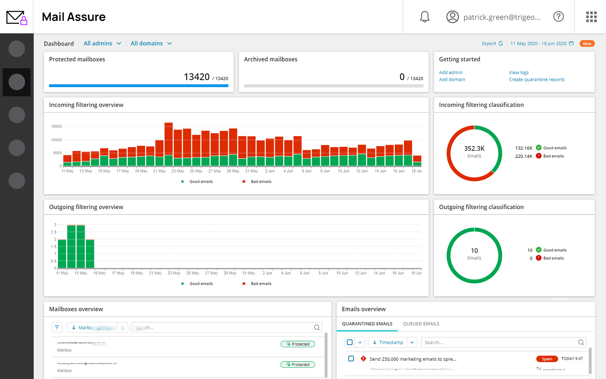
Task: Click the Mailboxes overview search field
Action: 226,327
